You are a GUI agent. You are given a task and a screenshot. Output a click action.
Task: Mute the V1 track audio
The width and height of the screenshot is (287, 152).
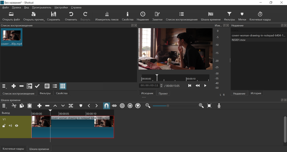[x=11, y=125]
